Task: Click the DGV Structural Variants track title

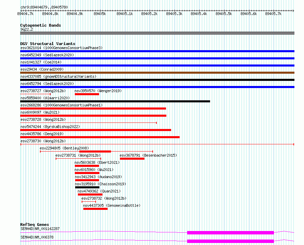Action: pyautogui.click(x=48, y=44)
